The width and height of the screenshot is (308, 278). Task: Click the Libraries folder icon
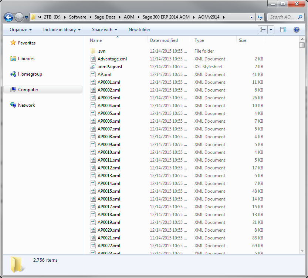pos(13,59)
